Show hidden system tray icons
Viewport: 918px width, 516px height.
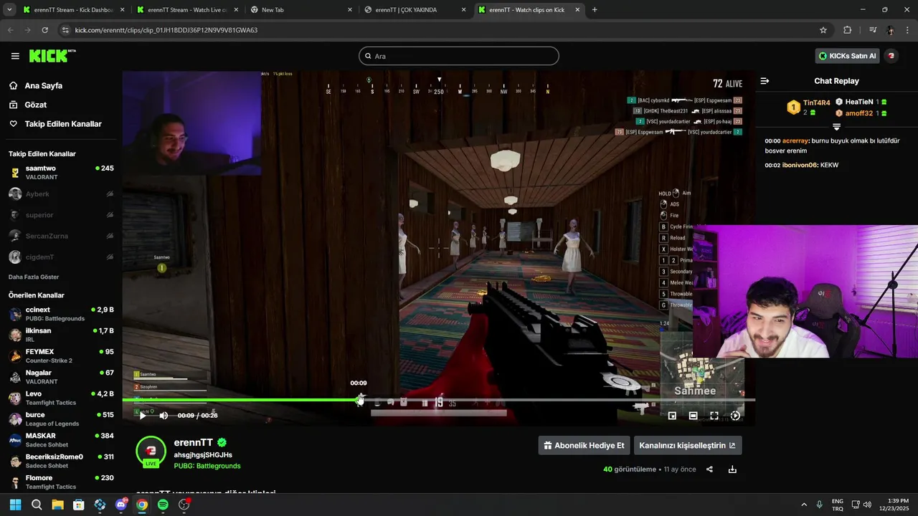tap(803, 505)
